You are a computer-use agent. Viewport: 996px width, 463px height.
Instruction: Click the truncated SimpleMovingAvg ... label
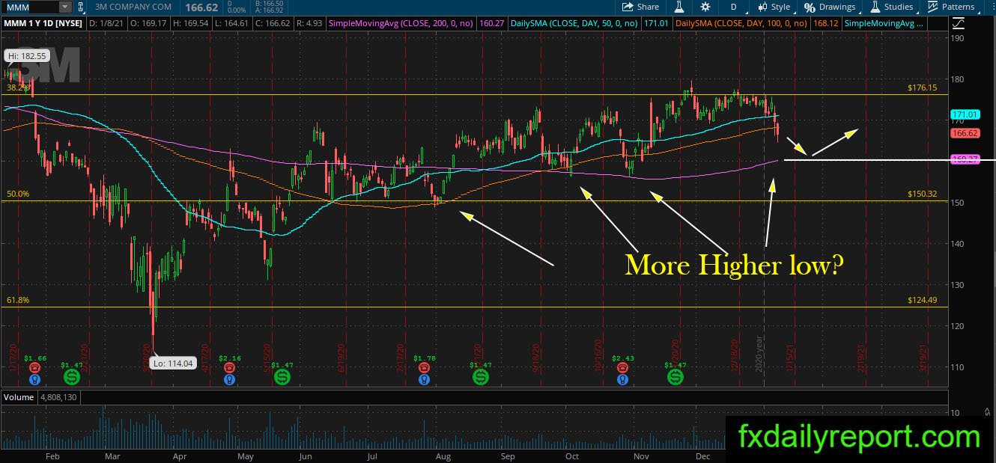point(884,24)
